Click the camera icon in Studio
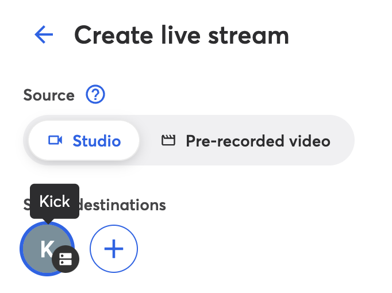 pos(55,141)
